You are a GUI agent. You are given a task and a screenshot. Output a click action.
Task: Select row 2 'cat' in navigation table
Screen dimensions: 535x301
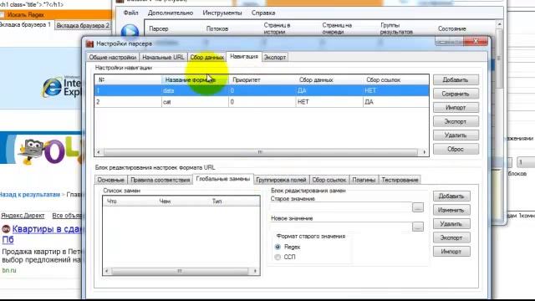click(262, 102)
